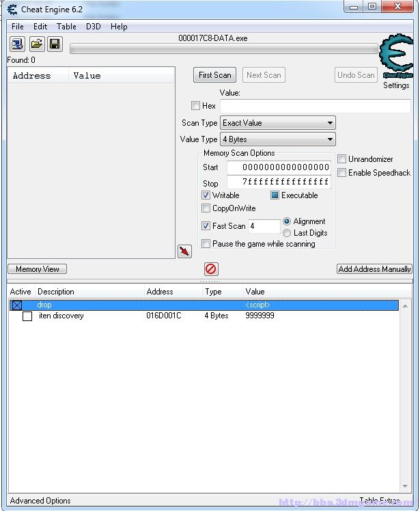The height and width of the screenshot is (511, 420).
Task: Click the 9999999 value cell
Action: [260, 316]
